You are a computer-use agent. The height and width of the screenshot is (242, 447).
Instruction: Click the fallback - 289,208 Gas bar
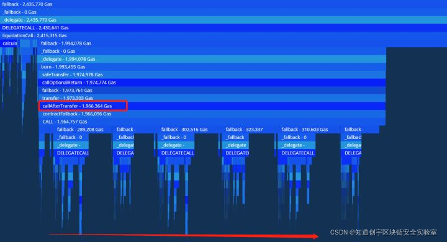pyautogui.click(x=82, y=130)
